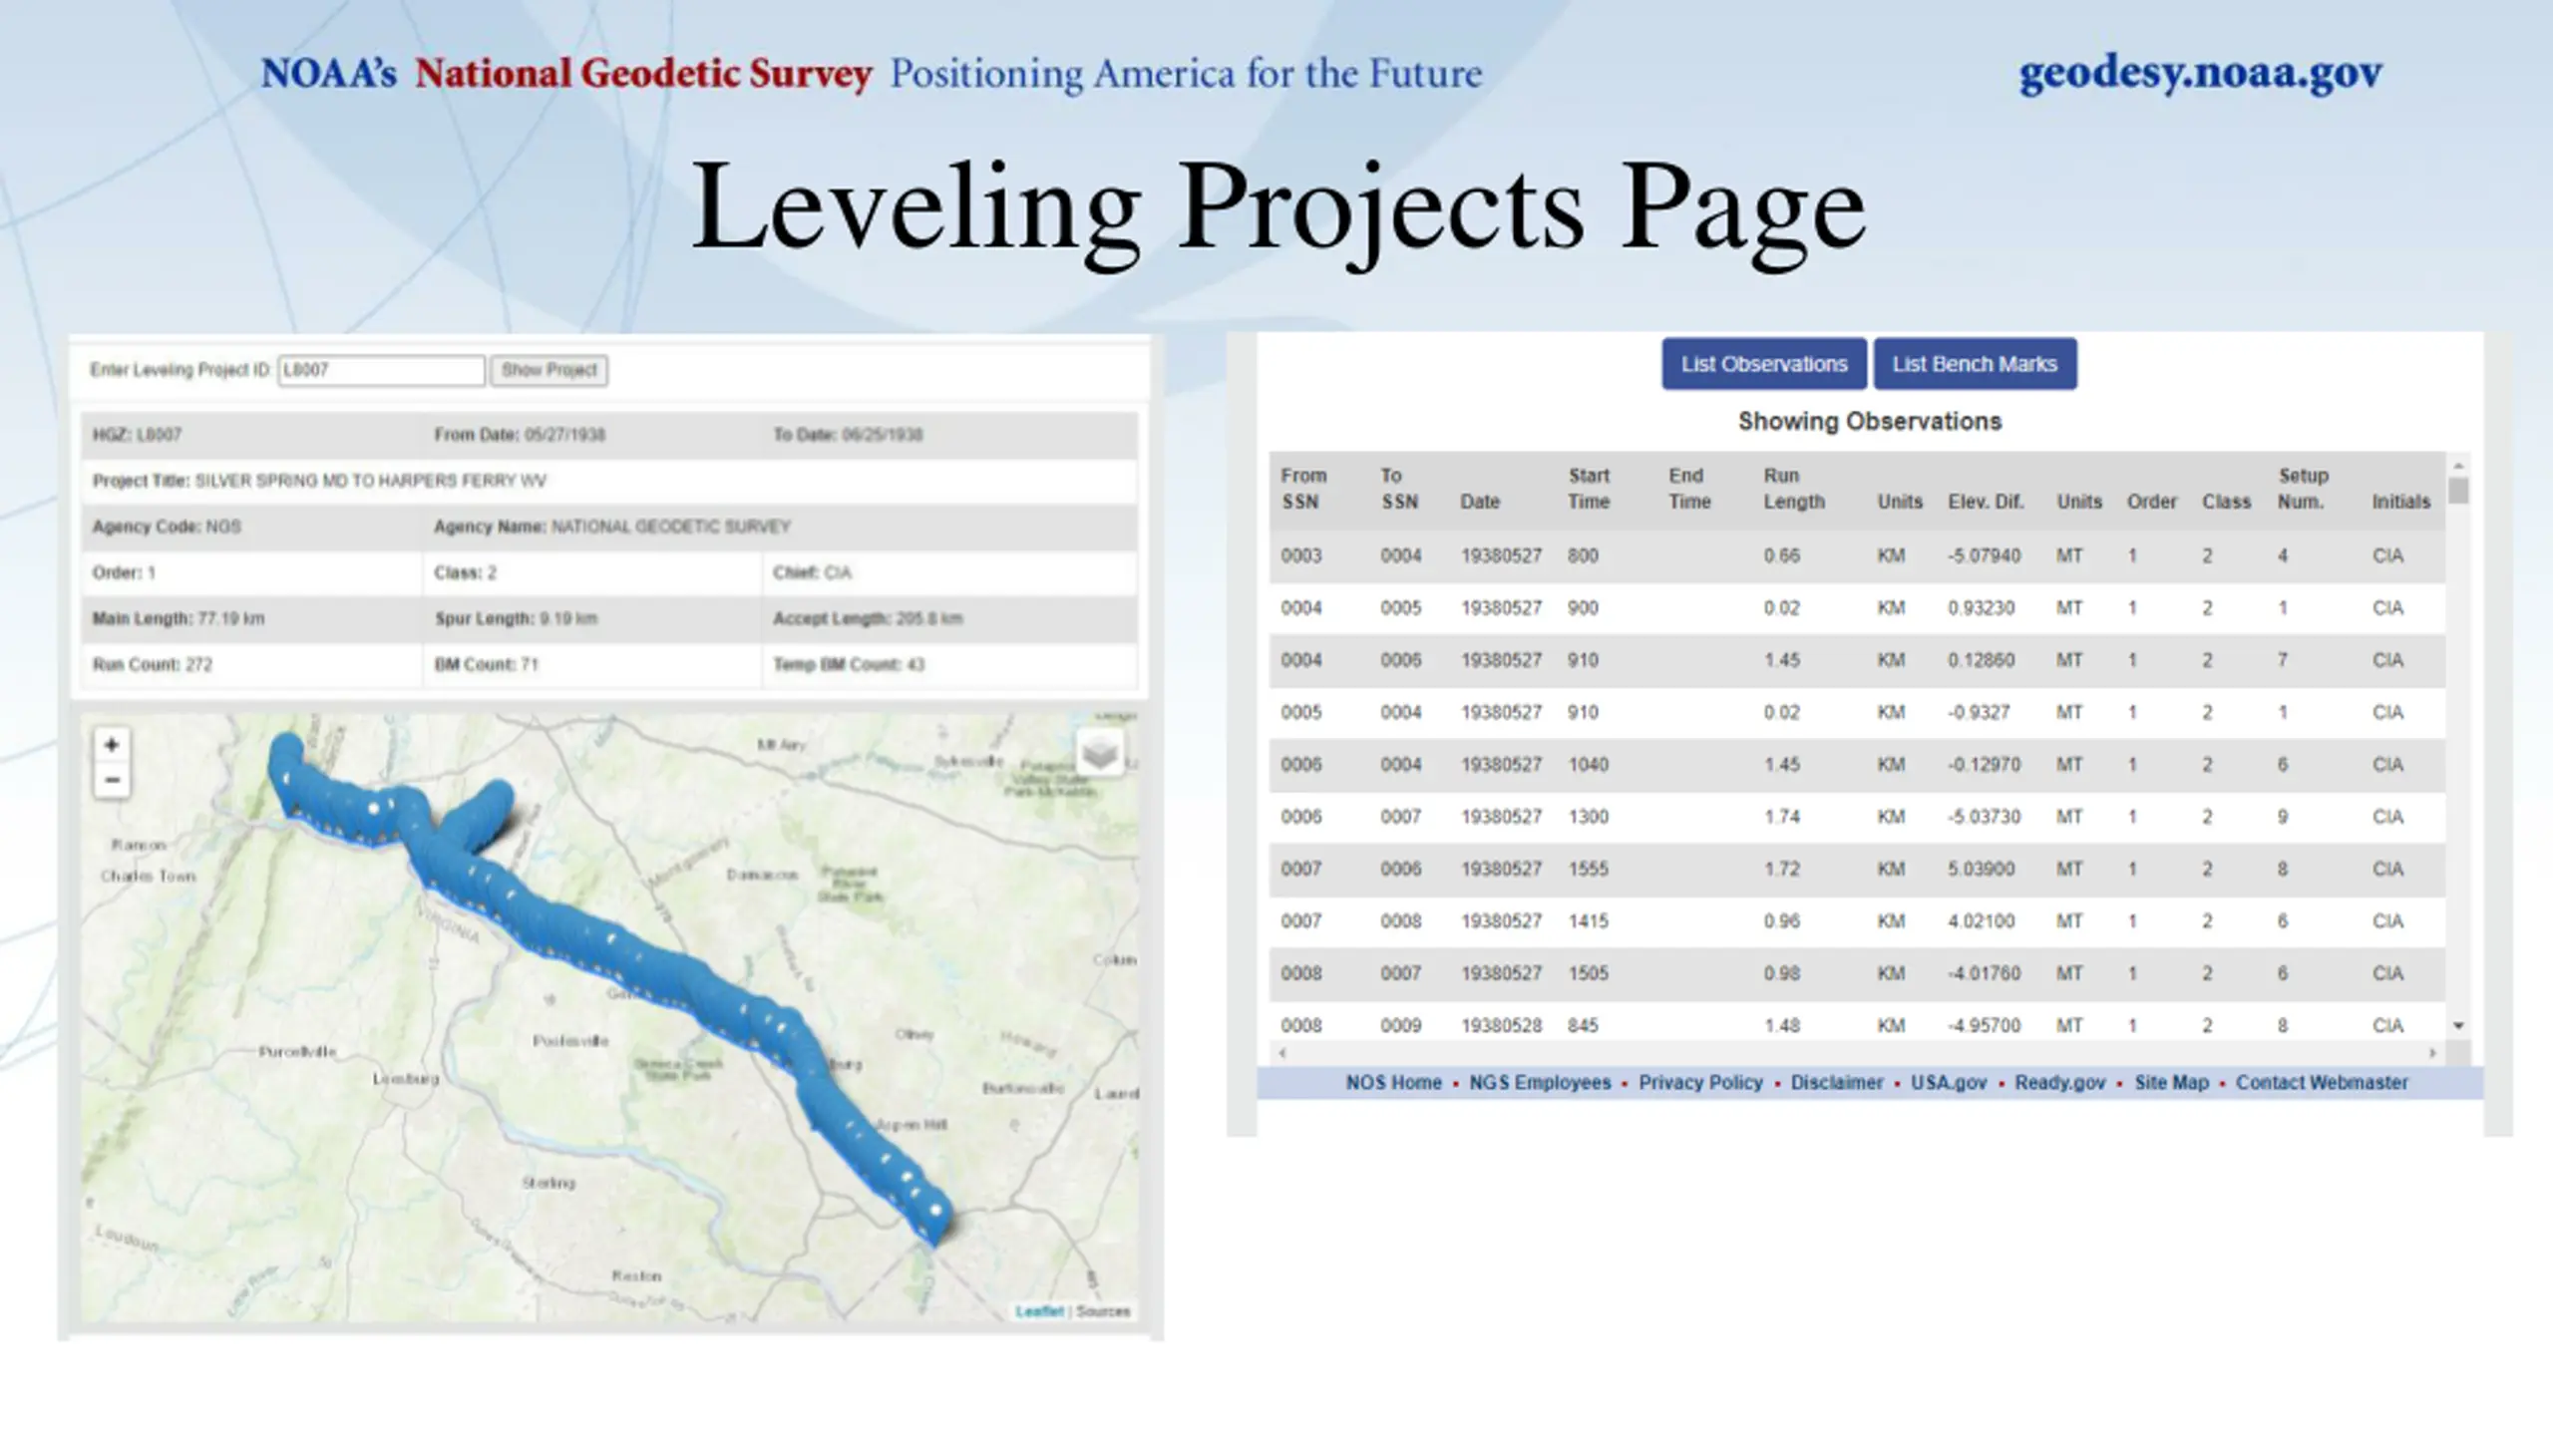Focus the Leveling Project ID field
The height and width of the screenshot is (1436, 2553).
(381, 370)
